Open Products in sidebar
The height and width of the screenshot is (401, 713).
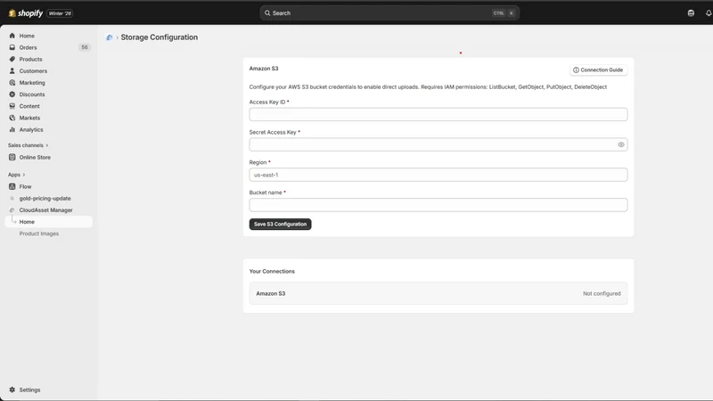(x=30, y=59)
